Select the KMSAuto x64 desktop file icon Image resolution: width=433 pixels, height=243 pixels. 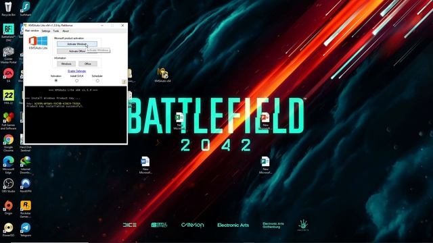pyautogui.click(x=162, y=75)
